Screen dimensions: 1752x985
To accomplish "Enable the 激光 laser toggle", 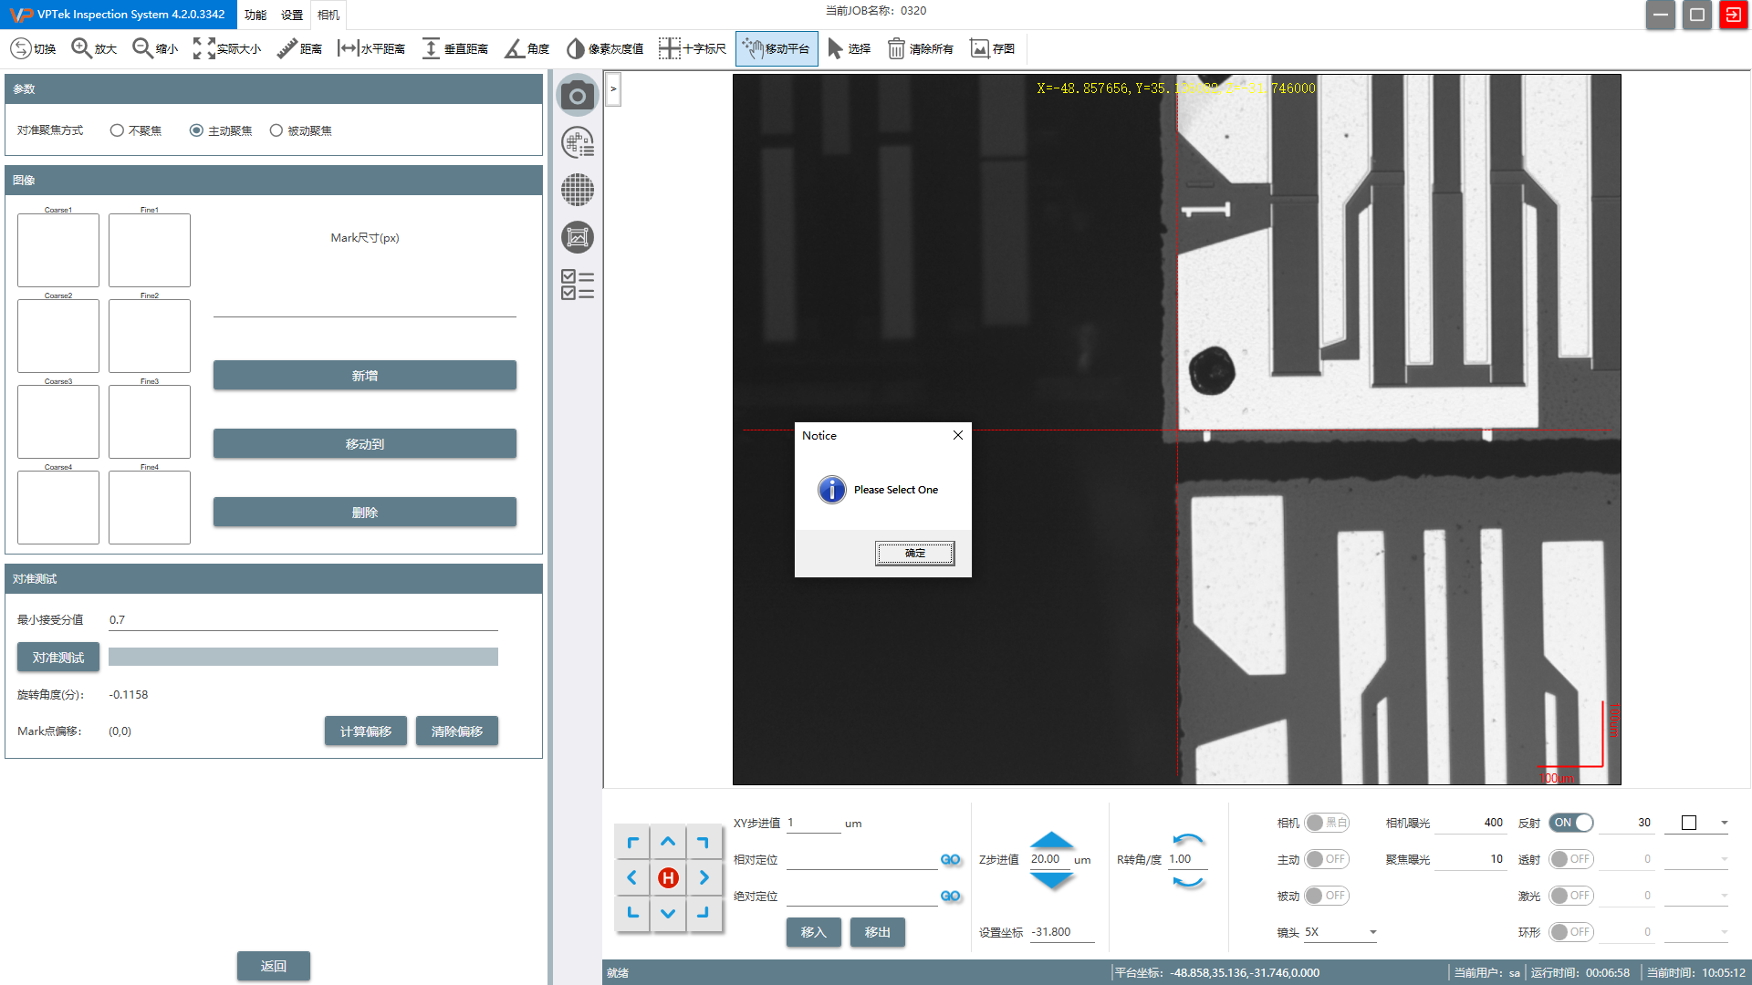I will click(x=1570, y=896).
